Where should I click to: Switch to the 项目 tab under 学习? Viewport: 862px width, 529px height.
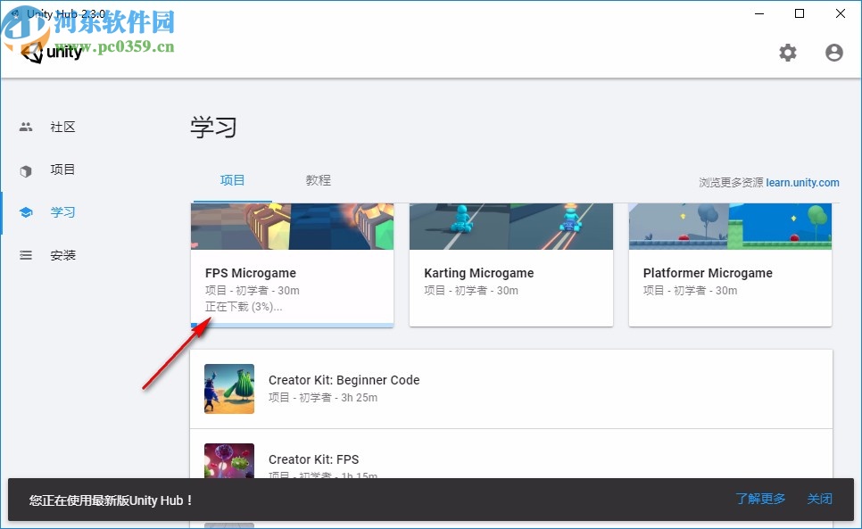tap(232, 180)
